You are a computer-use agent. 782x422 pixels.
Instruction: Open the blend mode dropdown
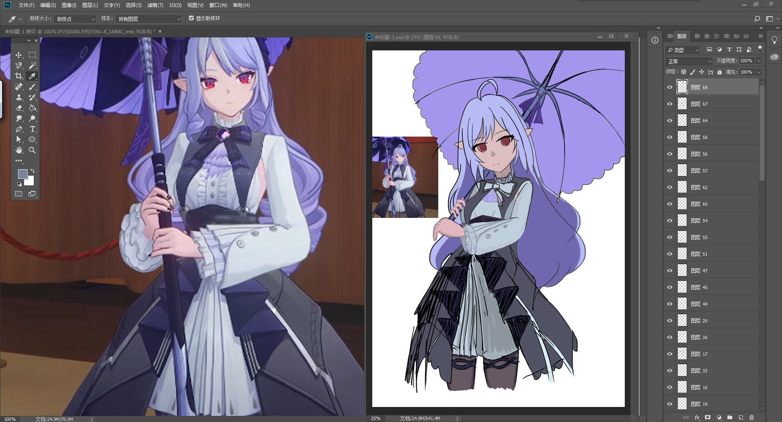click(689, 61)
